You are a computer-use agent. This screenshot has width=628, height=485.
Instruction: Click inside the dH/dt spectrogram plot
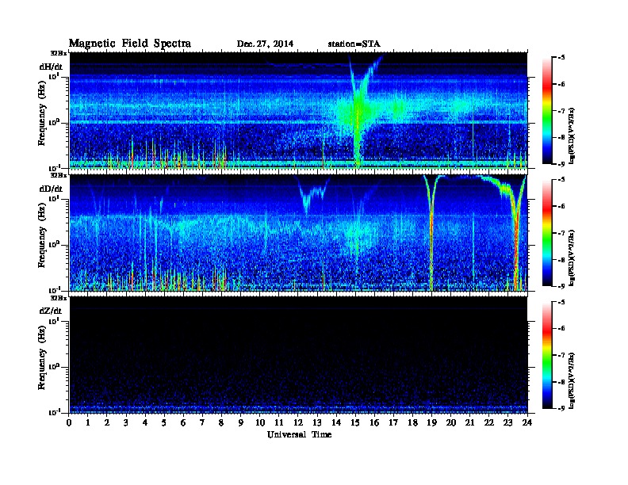pos(298,110)
